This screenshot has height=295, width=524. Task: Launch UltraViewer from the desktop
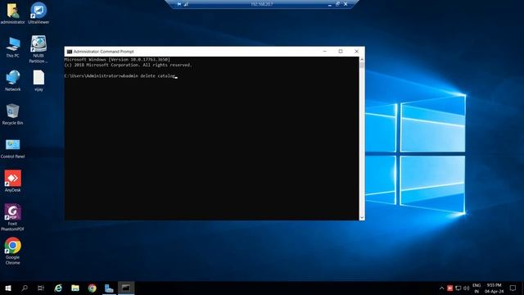point(38,13)
